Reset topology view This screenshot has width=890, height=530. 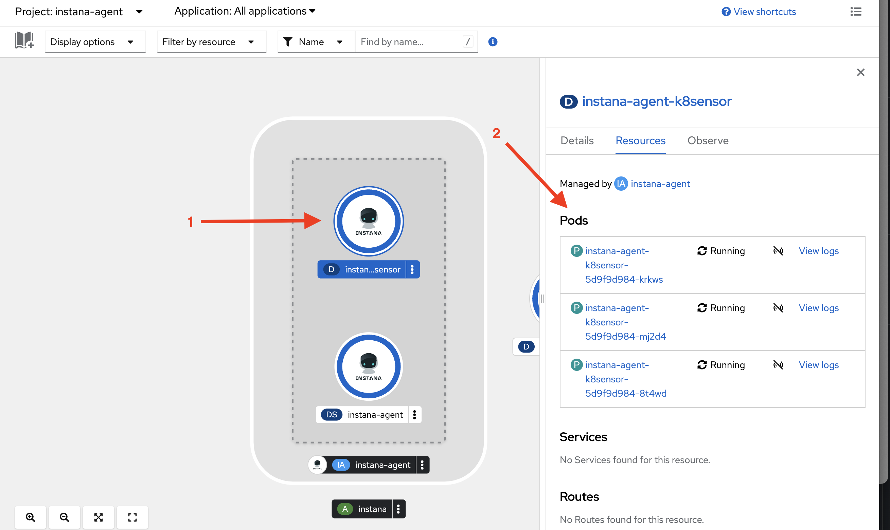(132, 517)
